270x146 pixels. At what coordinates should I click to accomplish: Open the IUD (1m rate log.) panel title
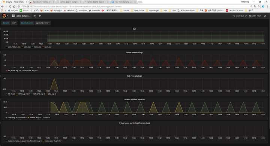pos(135,76)
